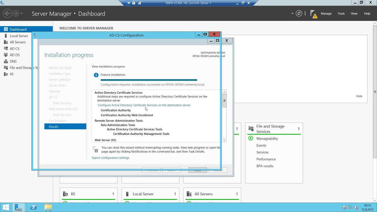
Task: Close the AD CS Configuration window
Action: pyautogui.click(x=214, y=34)
